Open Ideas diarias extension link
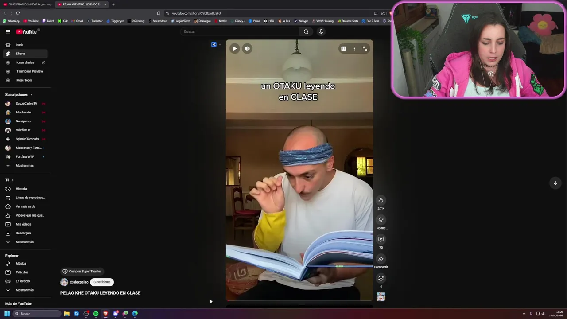Viewport: 567px width, 319px height. click(25, 62)
